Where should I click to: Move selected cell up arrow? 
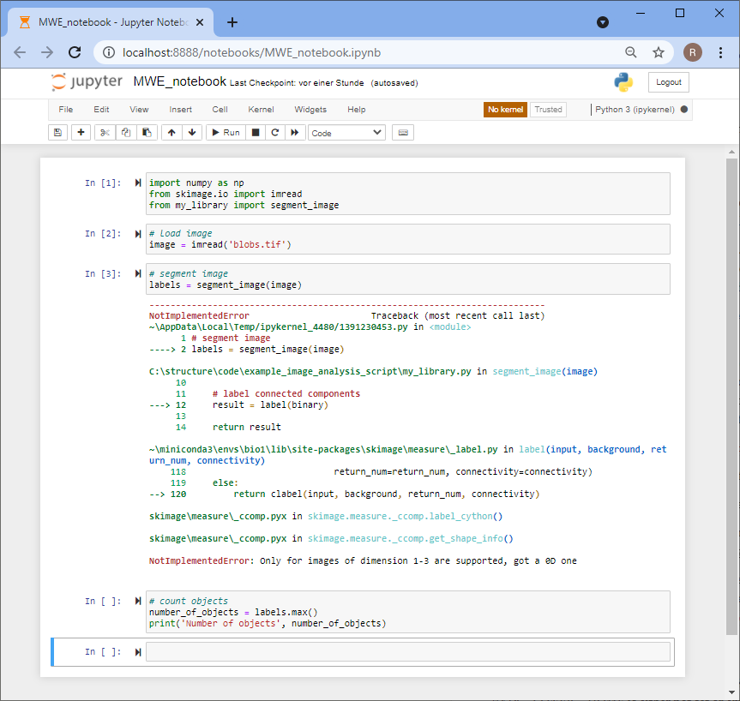(171, 133)
